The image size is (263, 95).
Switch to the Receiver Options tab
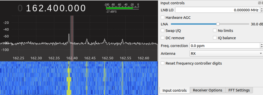point(208,90)
